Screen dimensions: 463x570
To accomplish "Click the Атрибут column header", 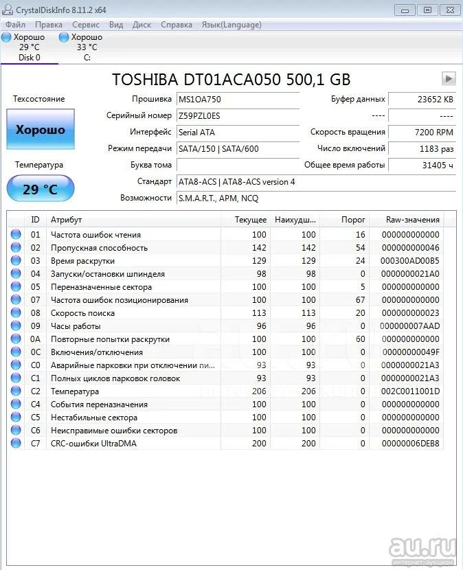I will click(x=133, y=220).
